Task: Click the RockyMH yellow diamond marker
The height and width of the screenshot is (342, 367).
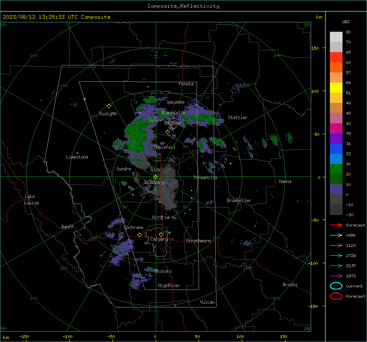Action: (109, 106)
